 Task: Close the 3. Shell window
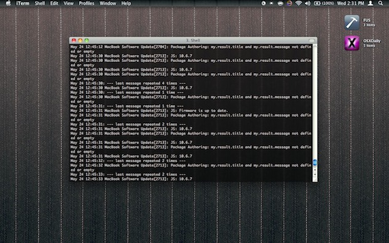click(x=74, y=40)
